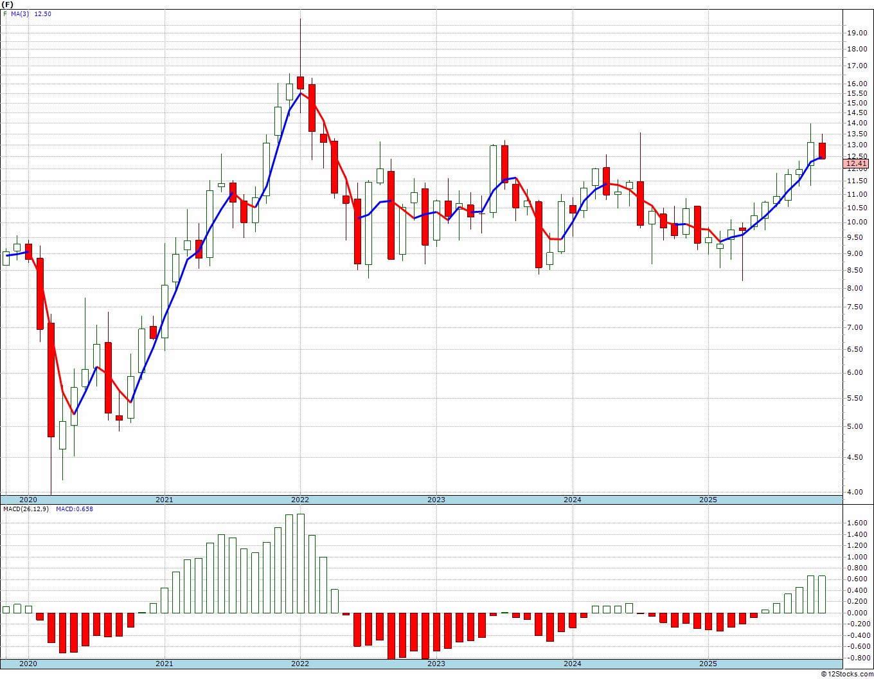Click the 9.50 price axis label
Viewport: 874px width, 679px height.
pos(855,238)
